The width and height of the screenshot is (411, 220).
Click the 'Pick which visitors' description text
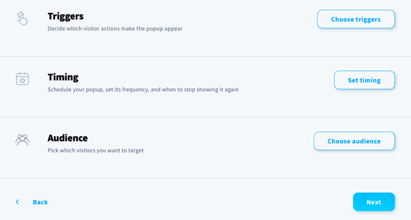[x=96, y=151]
